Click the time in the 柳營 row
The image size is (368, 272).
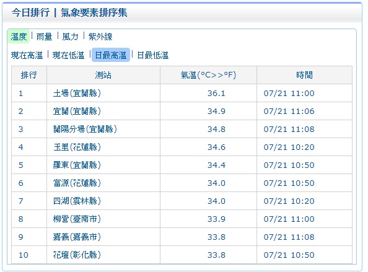point(289,219)
